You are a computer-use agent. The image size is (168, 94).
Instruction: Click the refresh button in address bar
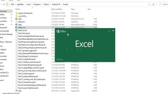pyautogui.click(x=153, y=4)
